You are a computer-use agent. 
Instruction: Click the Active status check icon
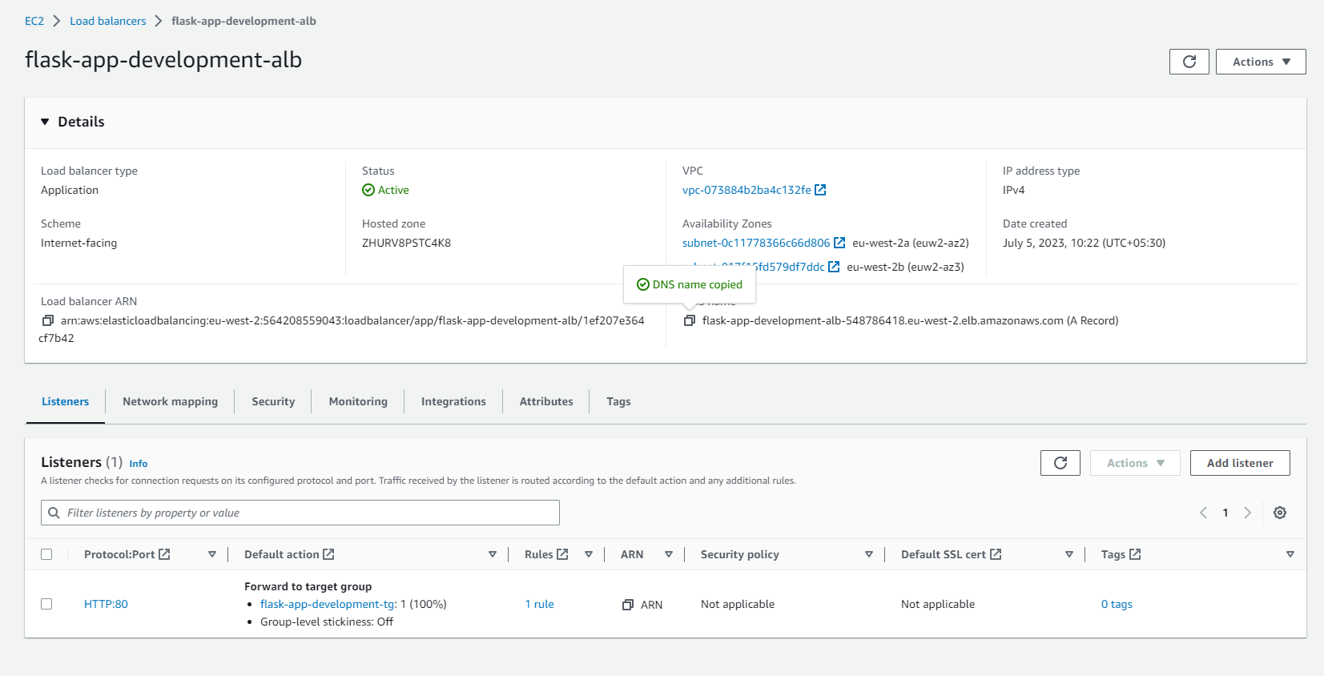[x=368, y=190]
